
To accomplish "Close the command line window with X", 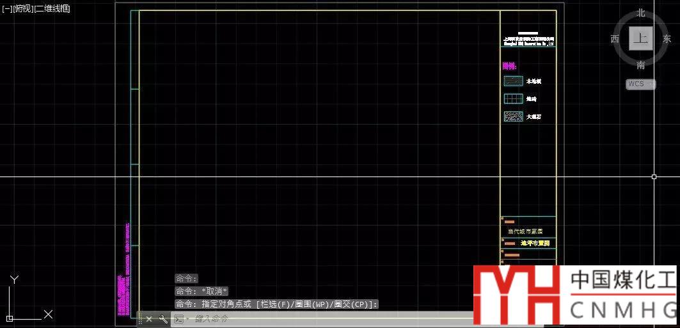I will point(149,319).
